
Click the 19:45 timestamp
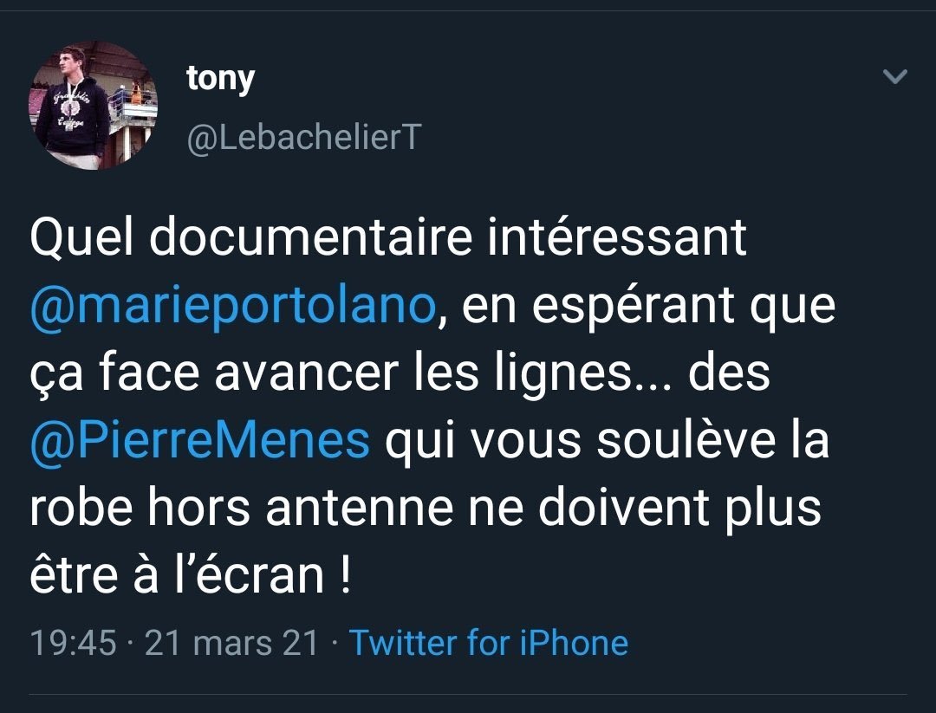pos(73,643)
